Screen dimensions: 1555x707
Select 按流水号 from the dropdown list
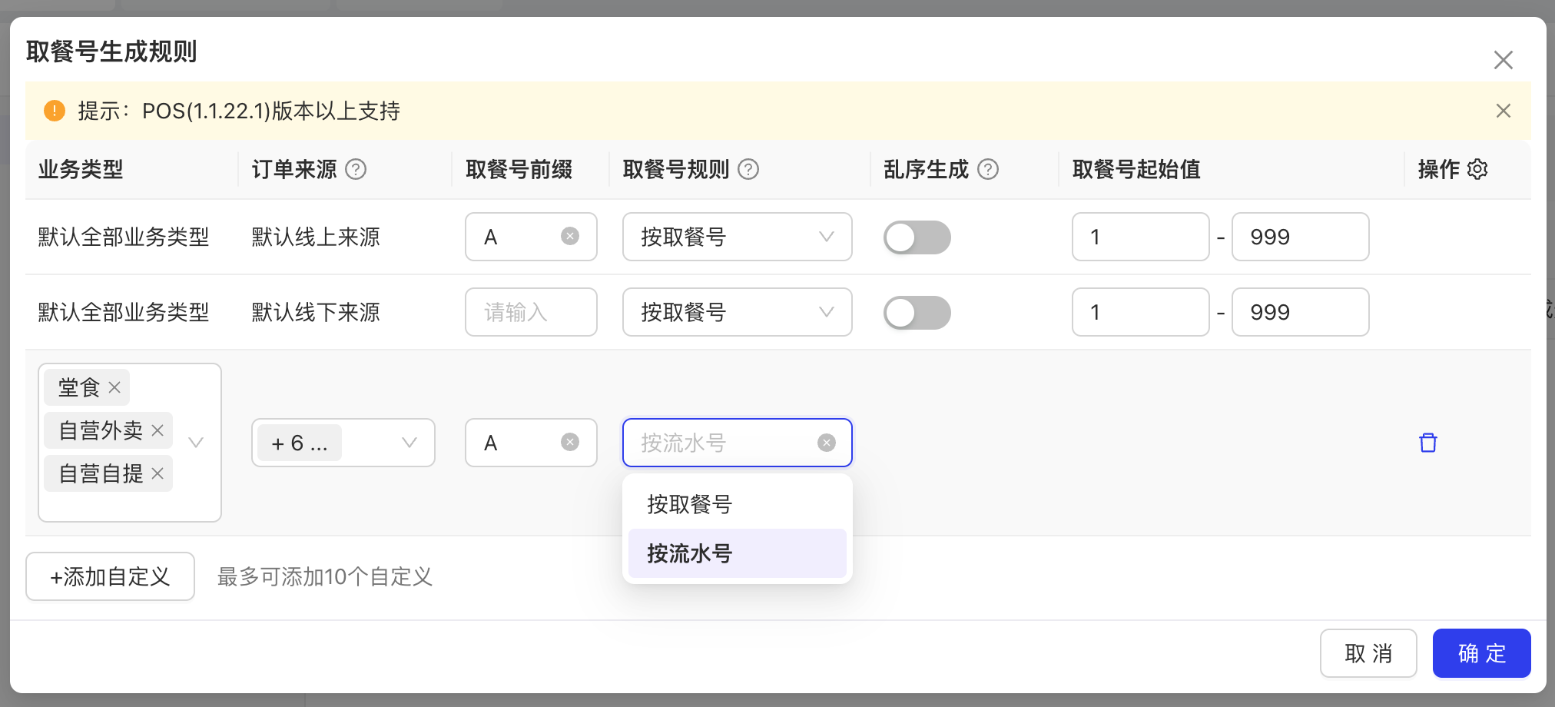click(x=737, y=553)
